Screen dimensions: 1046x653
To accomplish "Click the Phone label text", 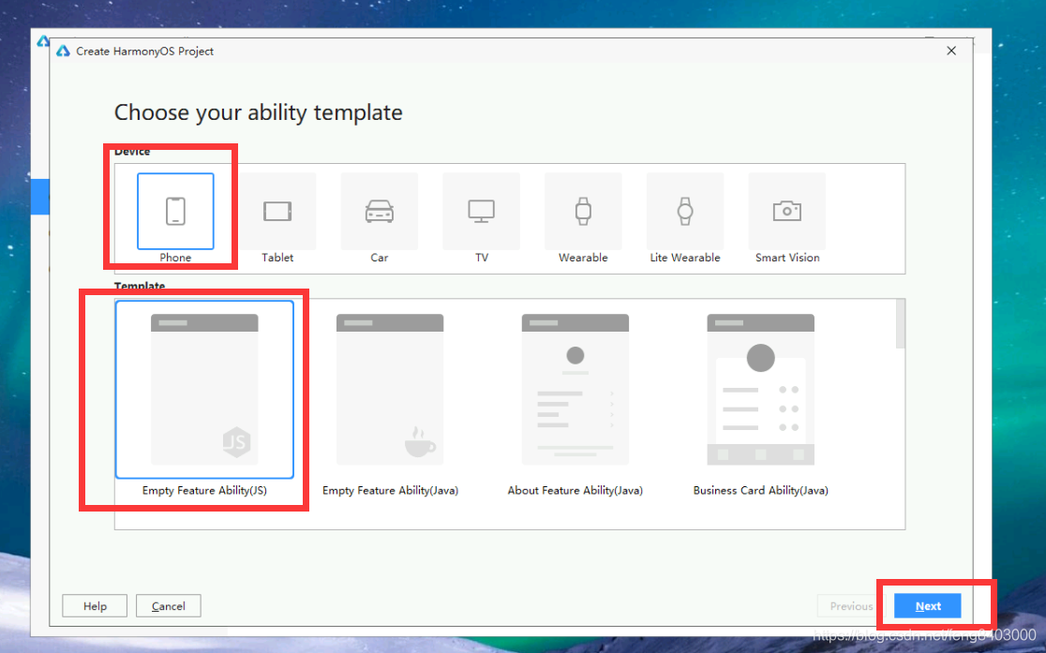I will (x=175, y=258).
